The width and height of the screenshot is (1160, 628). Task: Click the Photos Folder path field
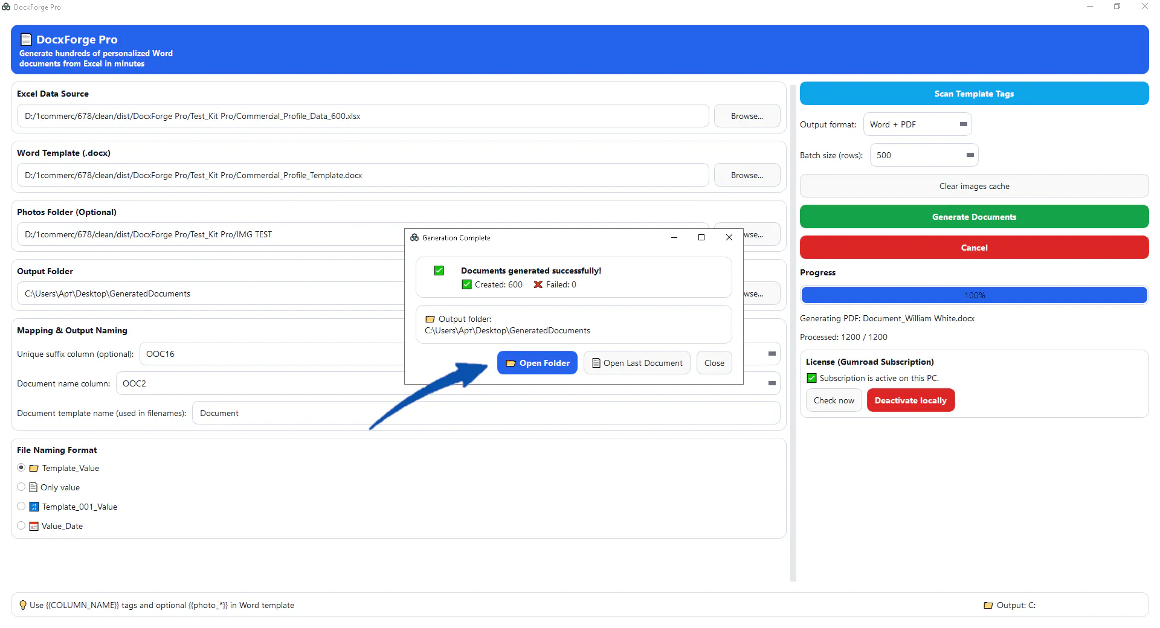tap(210, 234)
